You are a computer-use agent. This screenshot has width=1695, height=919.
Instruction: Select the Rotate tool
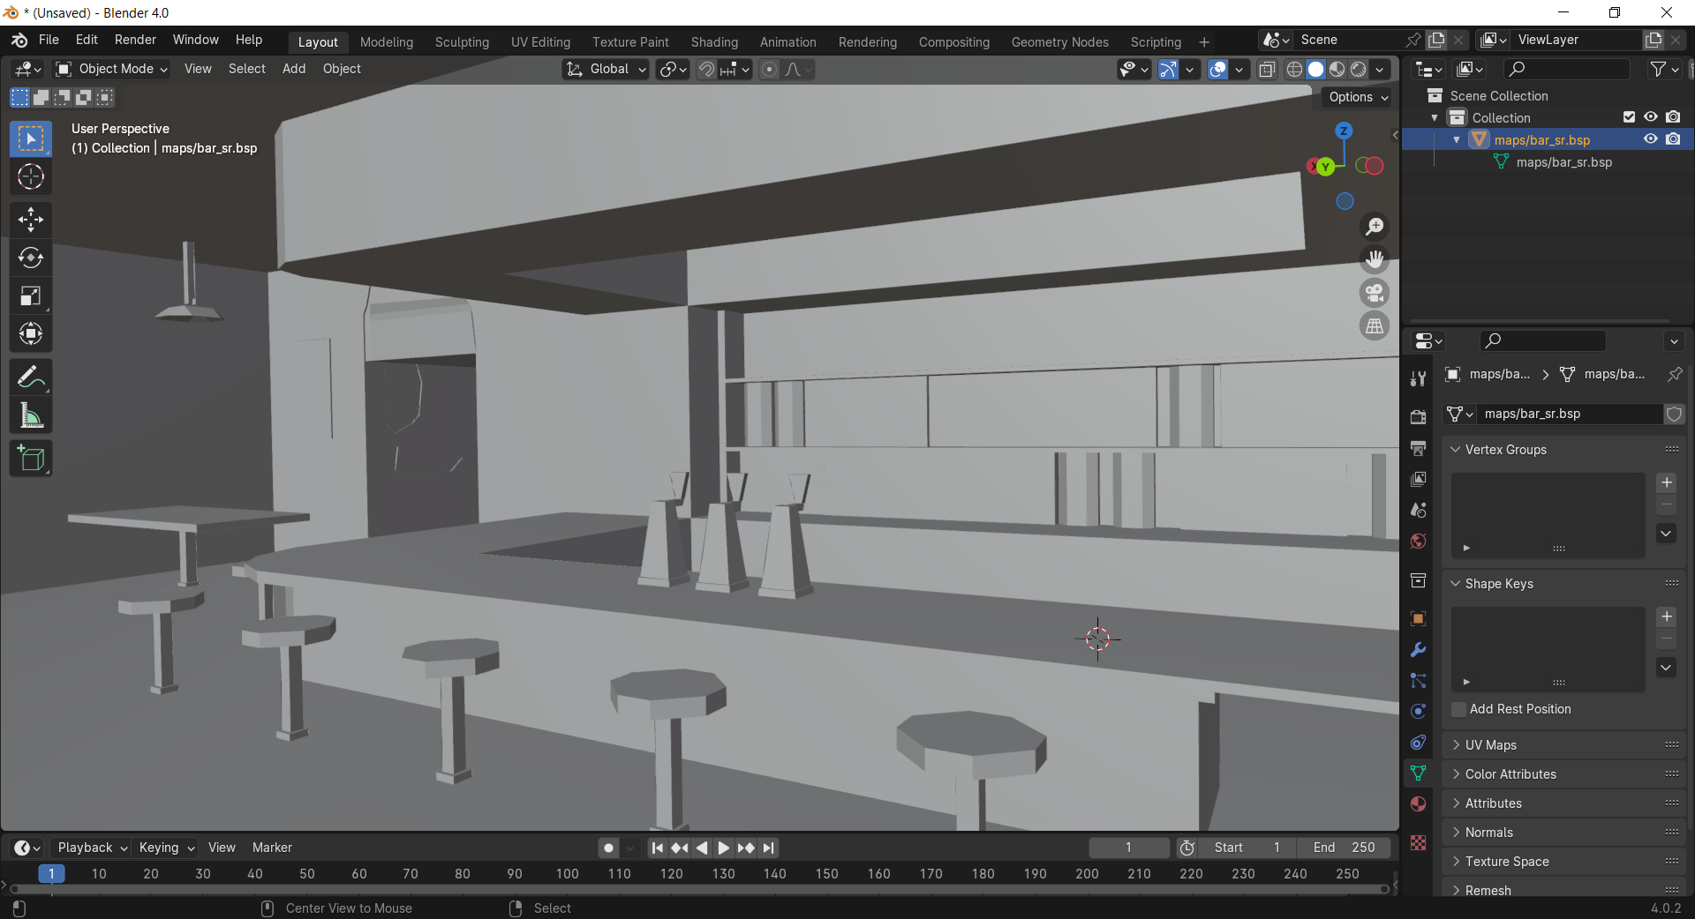pyautogui.click(x=31, y=258)
